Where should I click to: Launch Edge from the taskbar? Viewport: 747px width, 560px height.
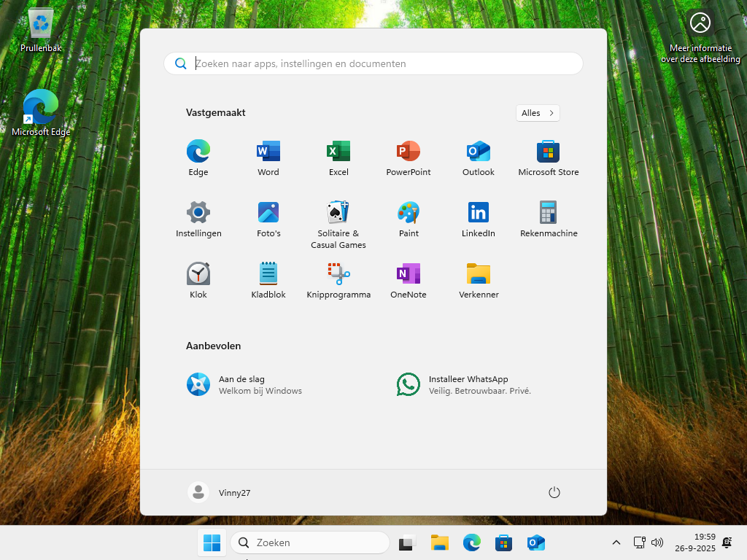472,542
